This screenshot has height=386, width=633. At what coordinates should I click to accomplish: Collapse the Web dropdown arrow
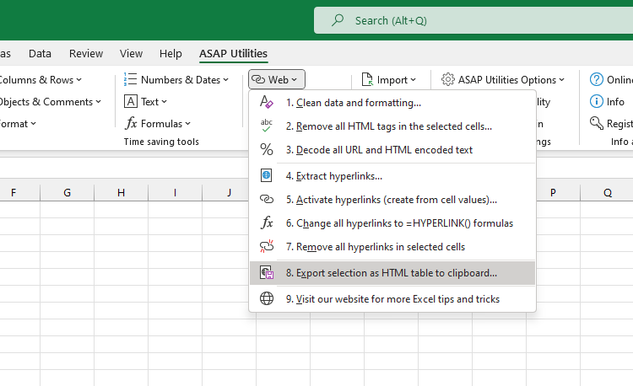294,80
